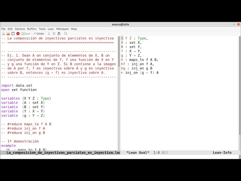Open the Buffers menu

coord(32,29)
